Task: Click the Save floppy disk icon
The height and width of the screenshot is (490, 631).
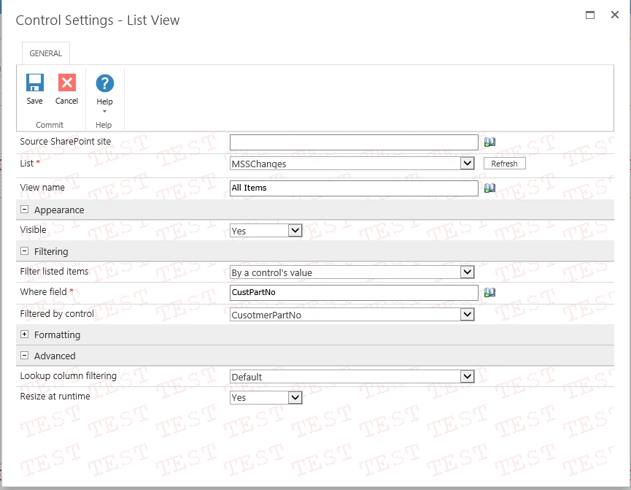Action: click(34, 83)
